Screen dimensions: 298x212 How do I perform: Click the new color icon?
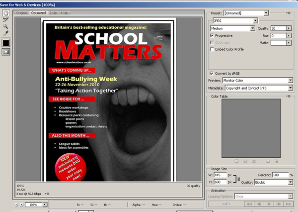click(x=268, y=161)
